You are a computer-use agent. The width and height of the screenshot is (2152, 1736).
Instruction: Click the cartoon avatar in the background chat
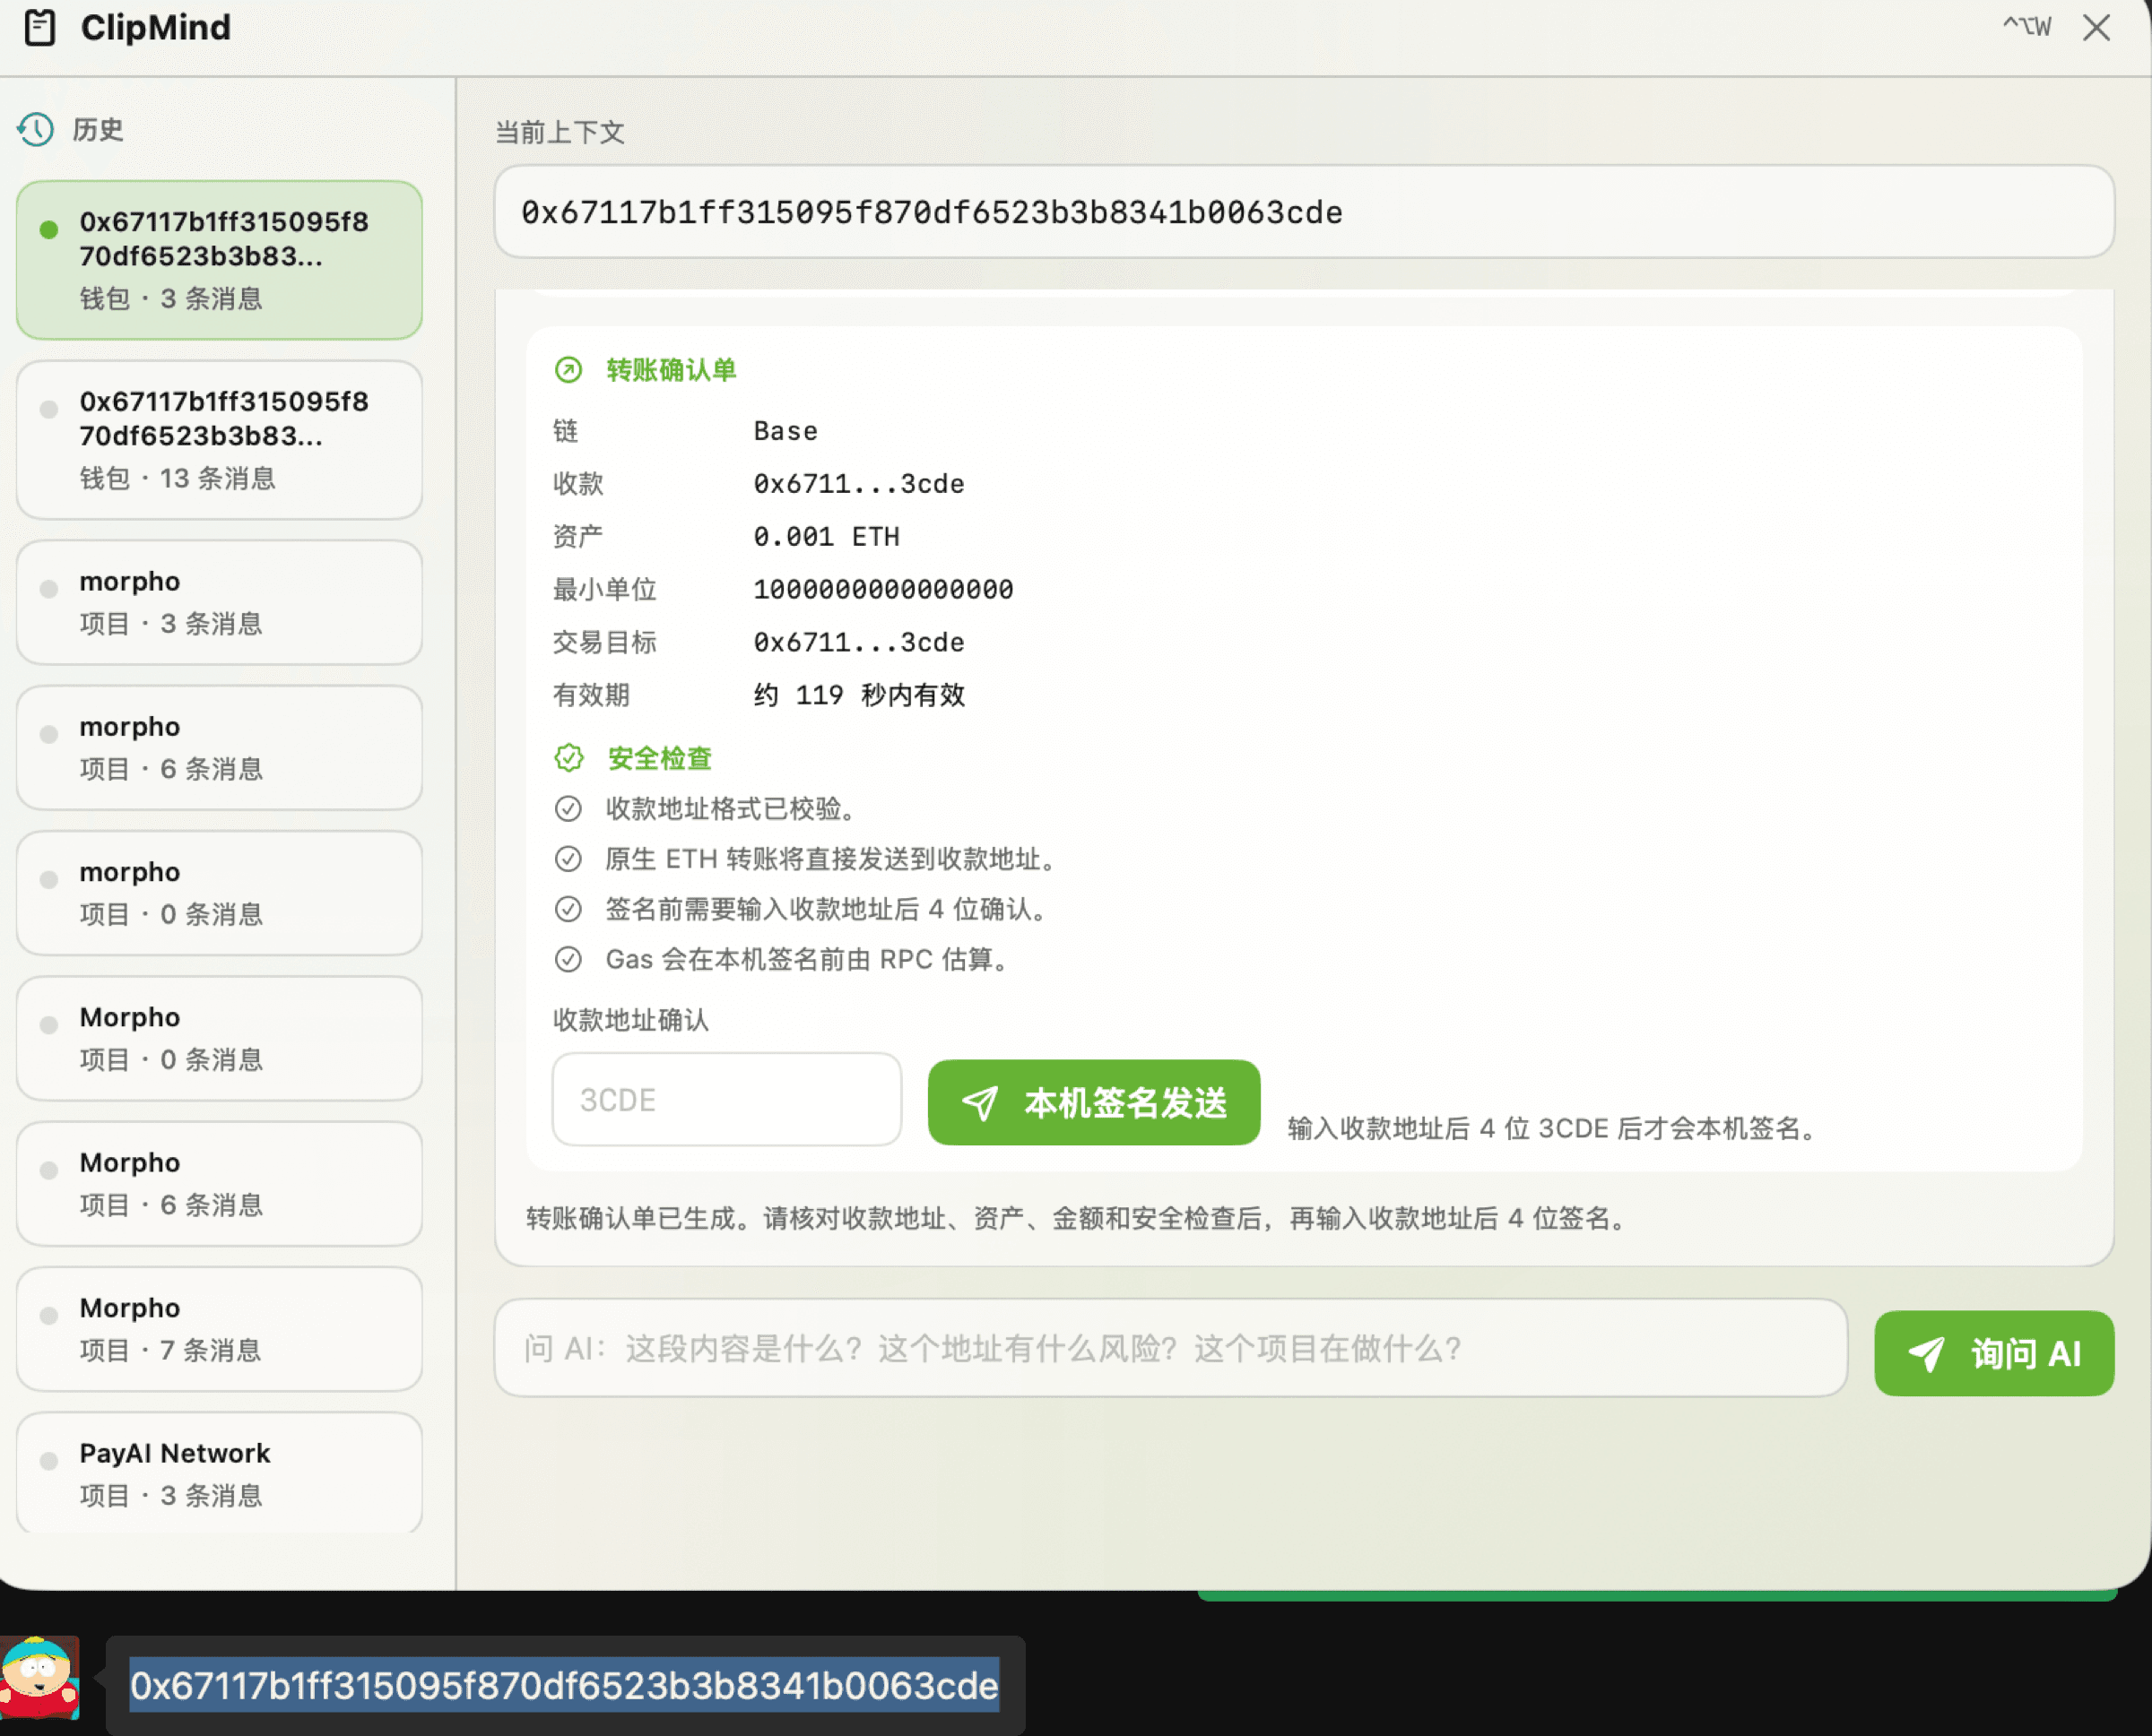pos(40,1678)
